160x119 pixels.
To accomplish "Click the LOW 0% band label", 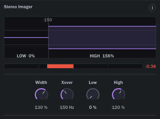I will click(x=26, y=56).
